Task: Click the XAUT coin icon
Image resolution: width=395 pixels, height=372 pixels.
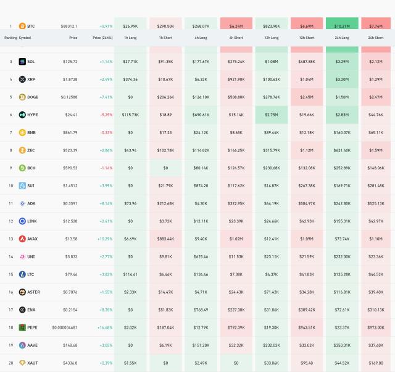Action: pyautogui.click(x=22, y=363)
